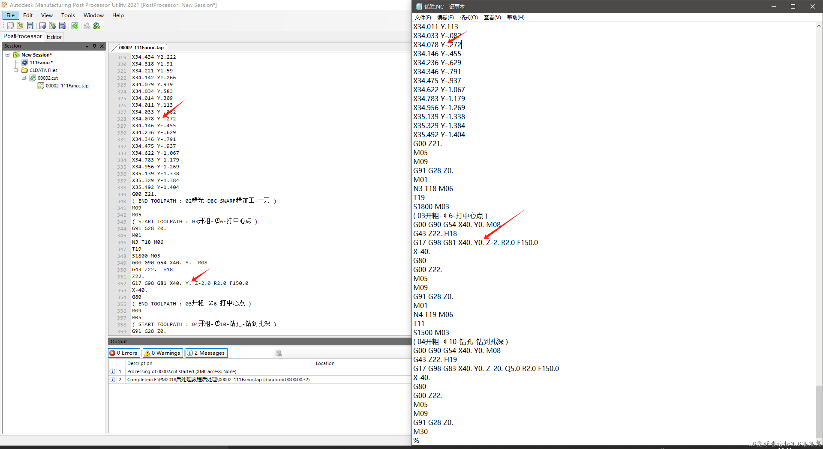Click the 00002_111Fanuc.tap file icon in tree
Image resolution: width=823 pixels, height=449 pixels.
41,86
